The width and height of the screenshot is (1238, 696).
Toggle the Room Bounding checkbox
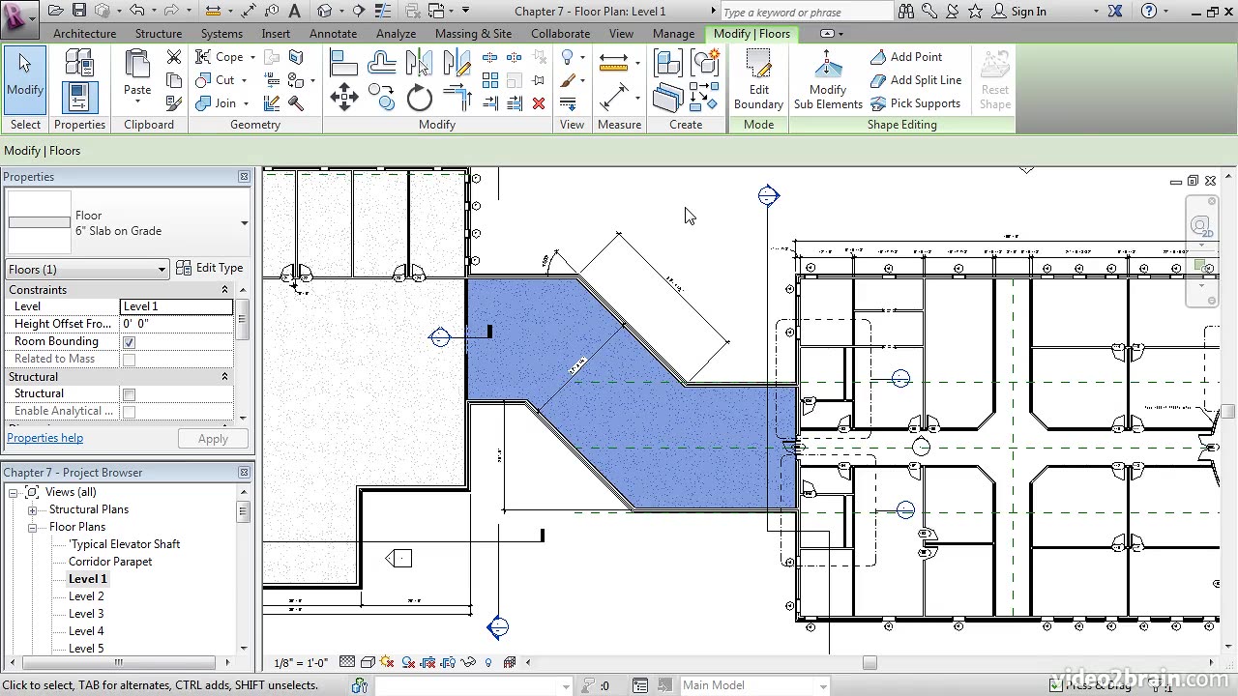[x=129, y=342]
